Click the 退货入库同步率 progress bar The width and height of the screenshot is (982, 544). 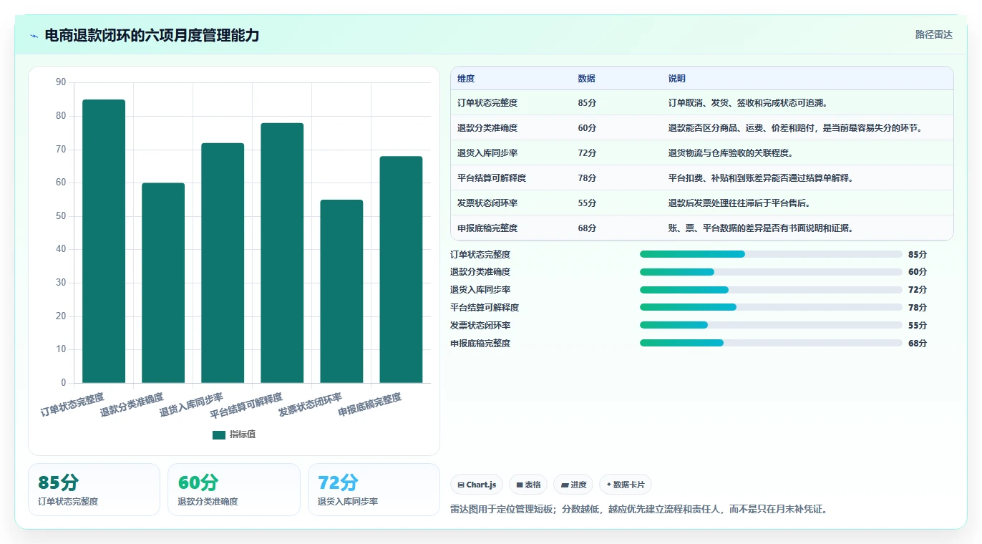point(771,290)
